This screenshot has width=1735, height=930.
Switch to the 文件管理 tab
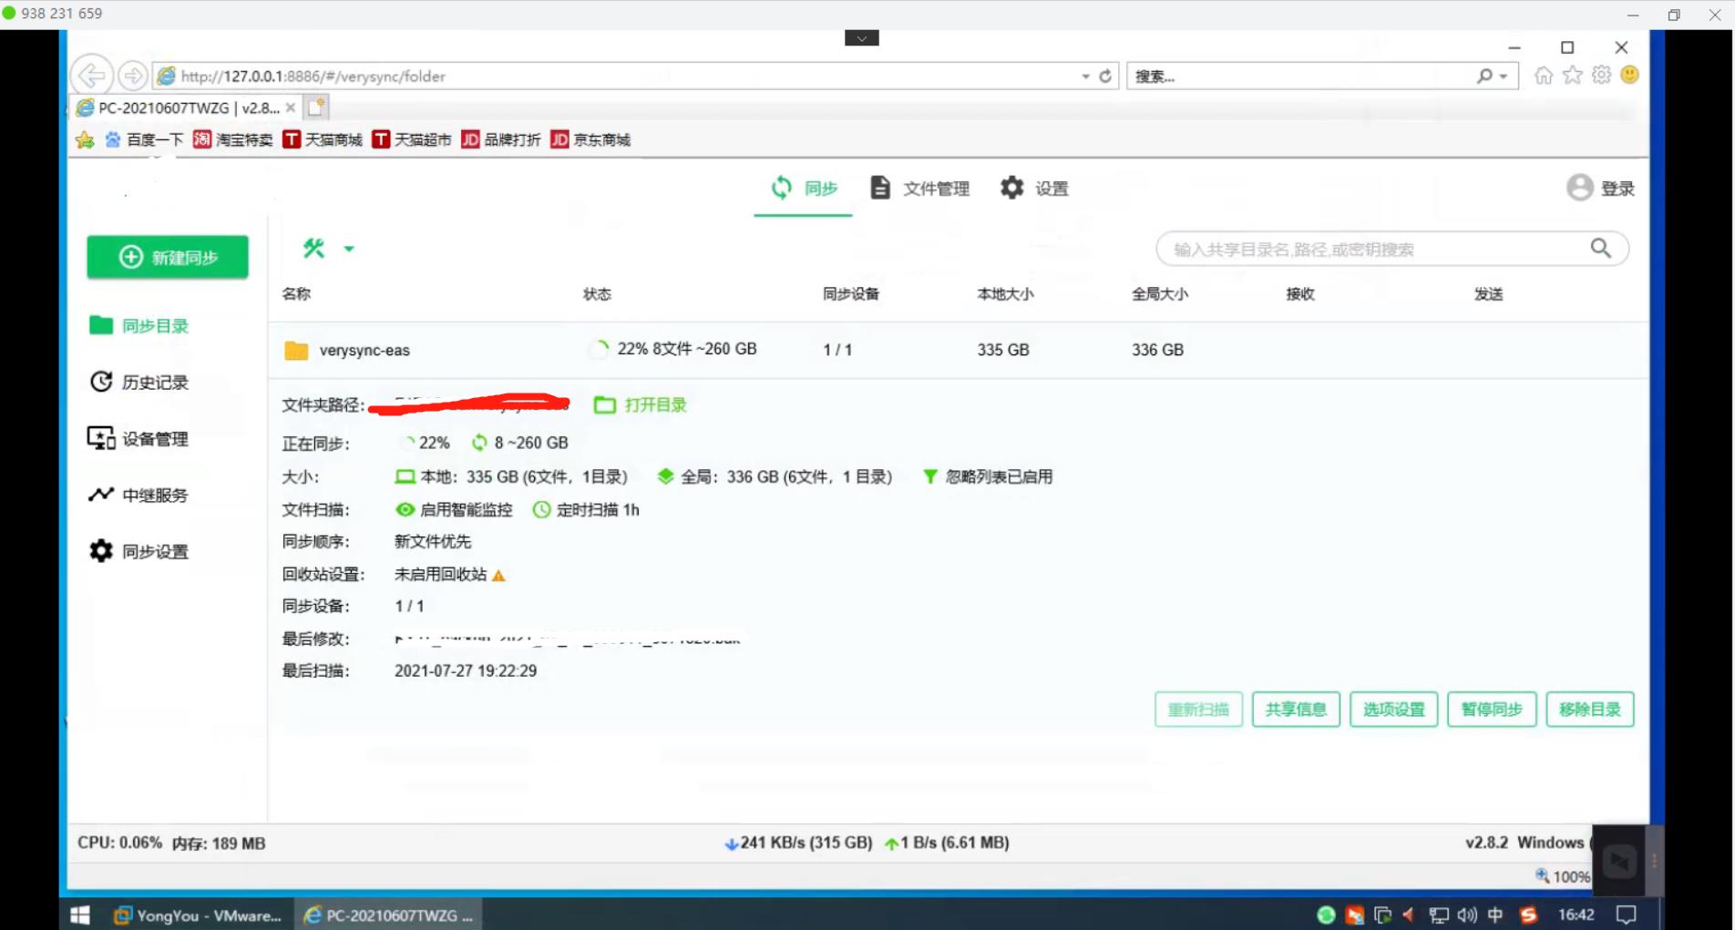point(920,188)
